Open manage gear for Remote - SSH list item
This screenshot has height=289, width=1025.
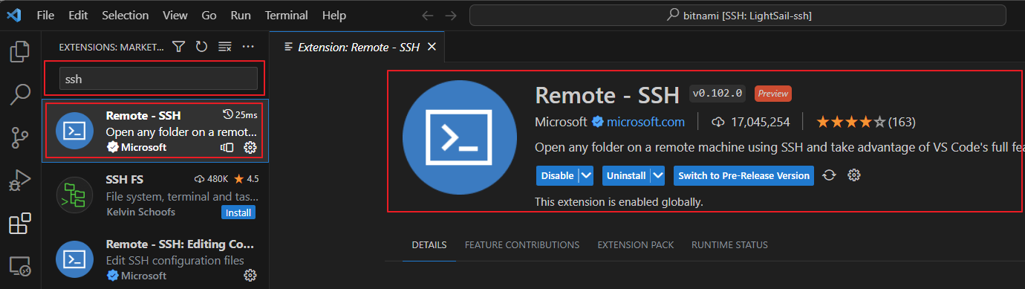pos(250,147)
